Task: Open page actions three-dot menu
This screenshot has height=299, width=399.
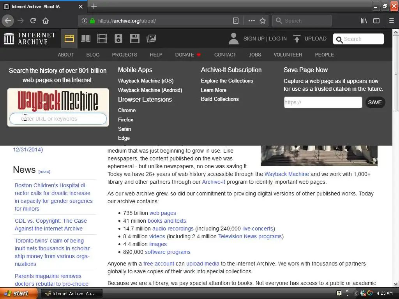Action: point(251,21)
